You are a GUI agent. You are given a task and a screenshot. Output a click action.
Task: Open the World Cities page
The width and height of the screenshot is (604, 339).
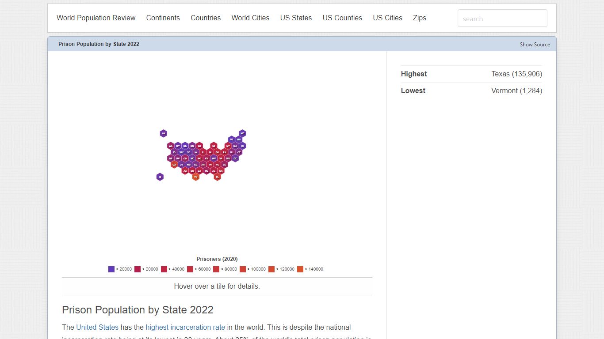pos(250,18)
